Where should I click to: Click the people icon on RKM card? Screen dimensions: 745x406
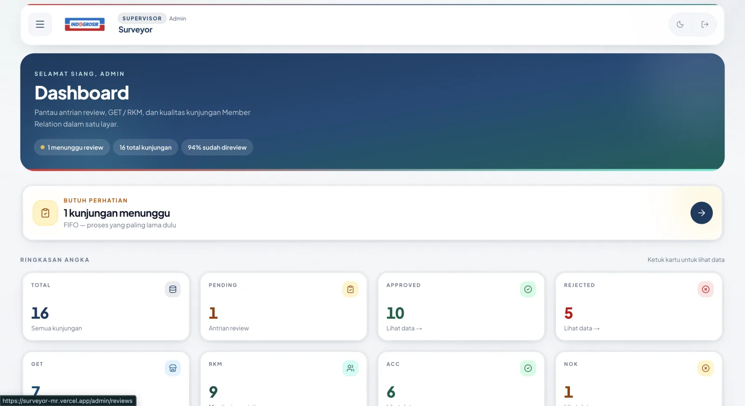point(351,368)
